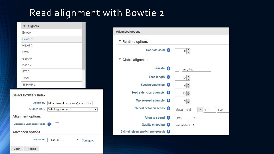Open the Configure link
274x154 pixels.
(88, 140)
